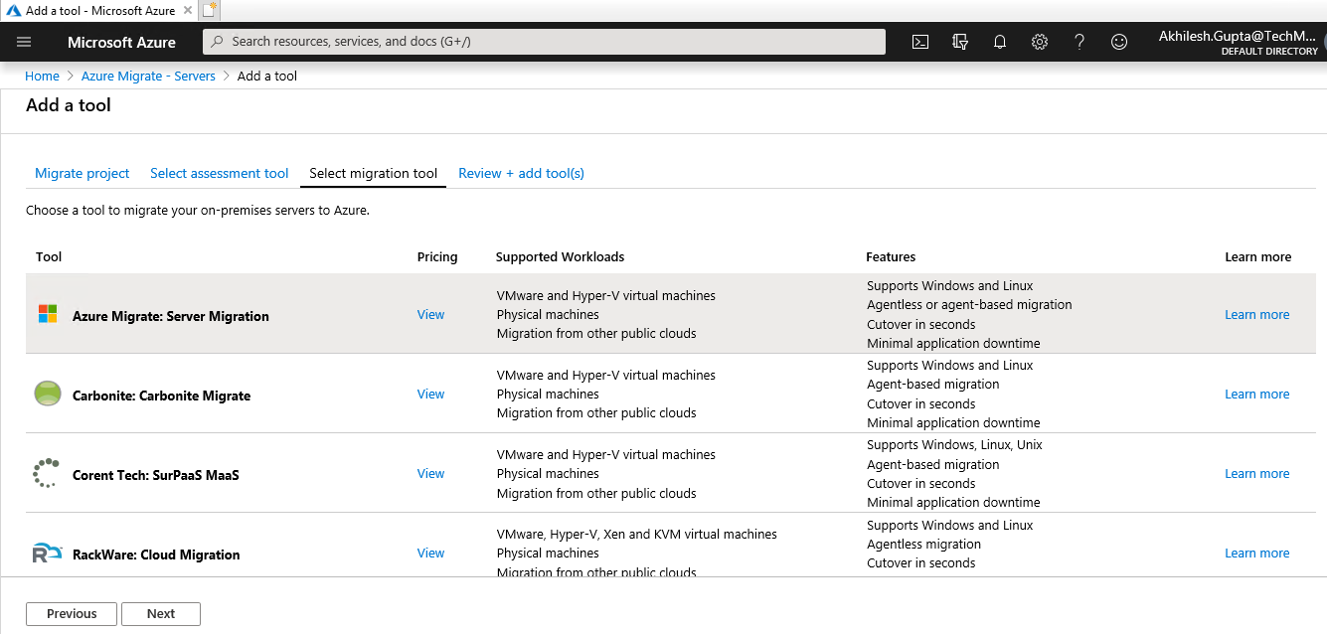Click the 'Add a tool' breadcrumb text
The image size is (1327, 634).
click(x=267, y=76)
